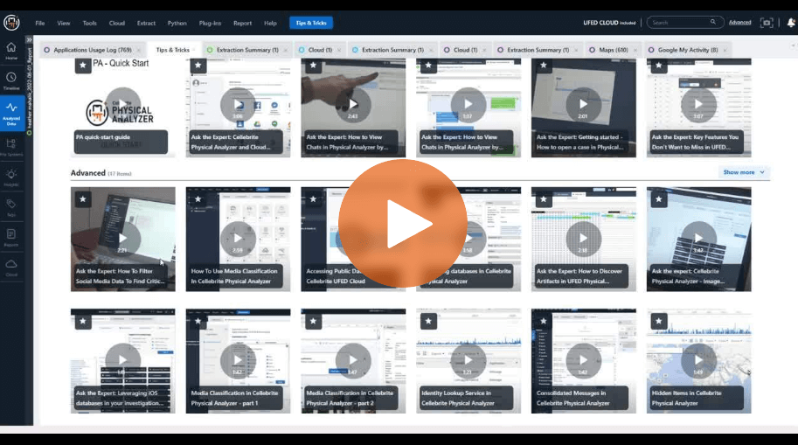The image size is (798, 445).
Task: Favorite star on PA quick-start guide
Action: pos(83,66)
